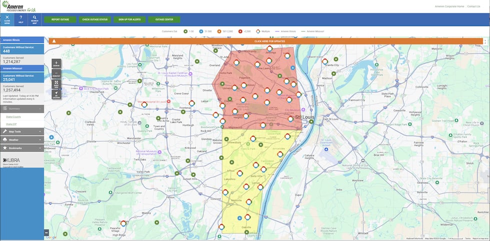Image resolution: width=490 pixels, height=241 pixels.
Task: Open the Click Here For Updates banner
Action: tap(266, 41)
